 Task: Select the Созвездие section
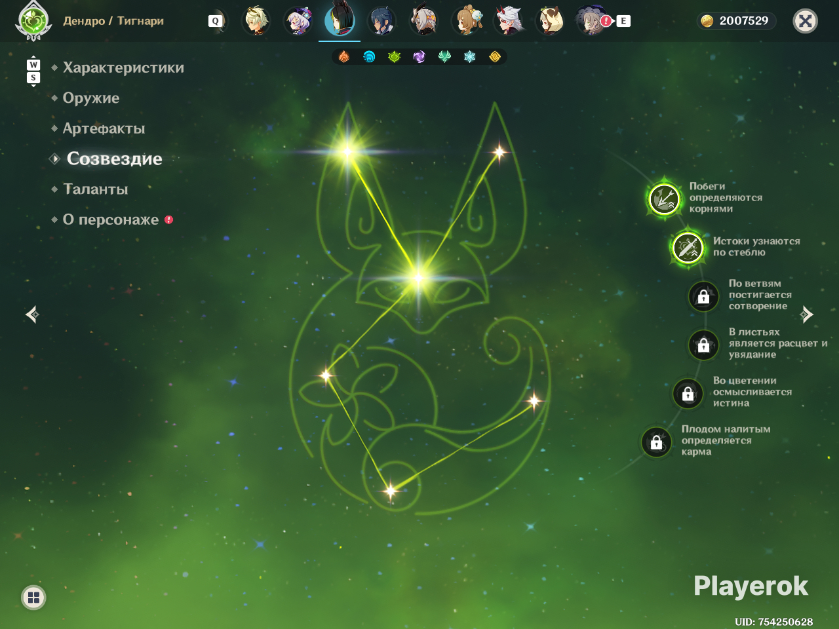[x=114, y=159]
